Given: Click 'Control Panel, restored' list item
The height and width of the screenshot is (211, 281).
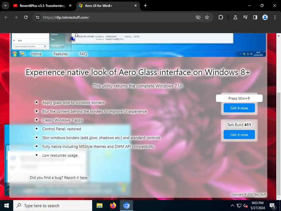Looking at the screenshot, I should tap(62, 129).
